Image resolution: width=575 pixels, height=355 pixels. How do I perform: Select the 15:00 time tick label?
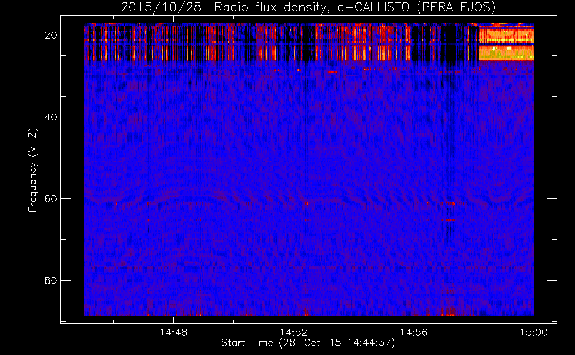click(x=534, y=333)
